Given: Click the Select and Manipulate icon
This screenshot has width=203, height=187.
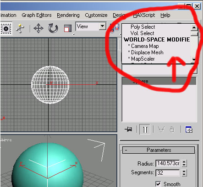Looking at the screenshot, I should 20,28.
